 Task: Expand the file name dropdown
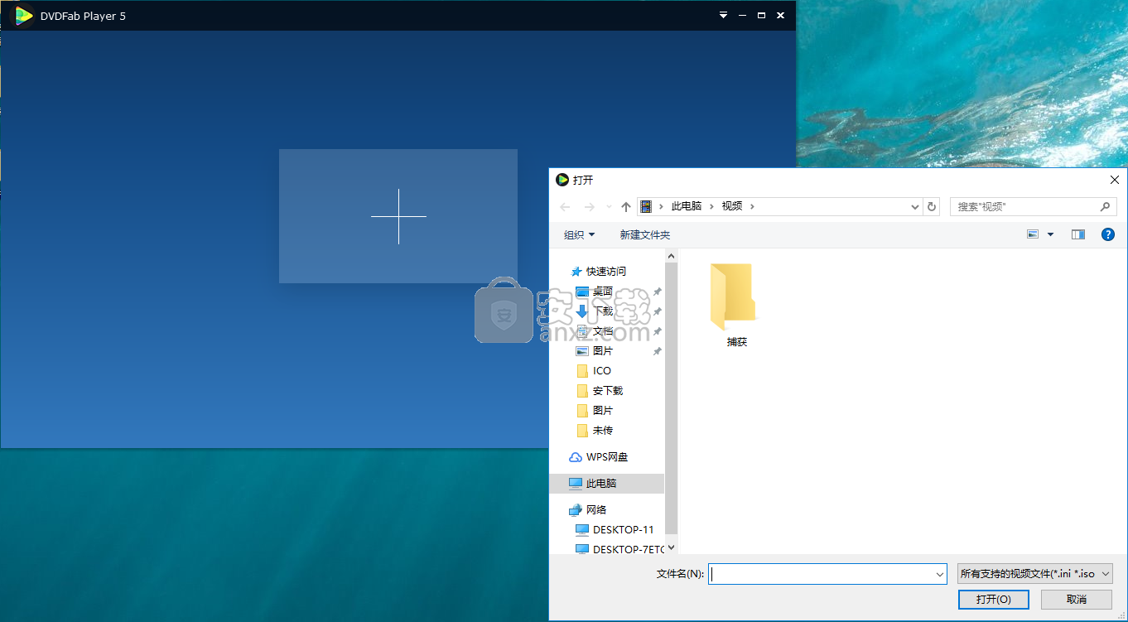[x=940, y=573]
